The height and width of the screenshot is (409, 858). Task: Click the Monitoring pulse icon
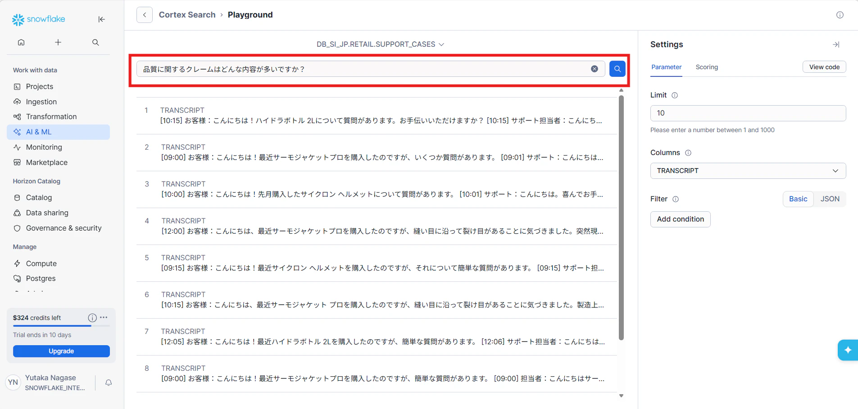17,147
